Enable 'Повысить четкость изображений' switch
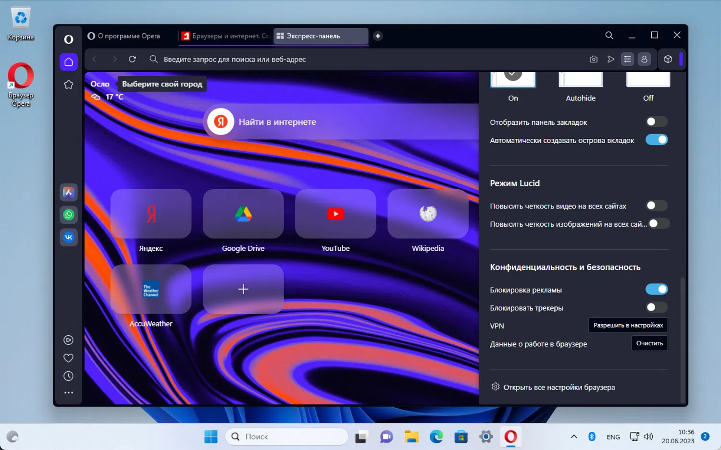The image size is (721, 450). (659, 223)
